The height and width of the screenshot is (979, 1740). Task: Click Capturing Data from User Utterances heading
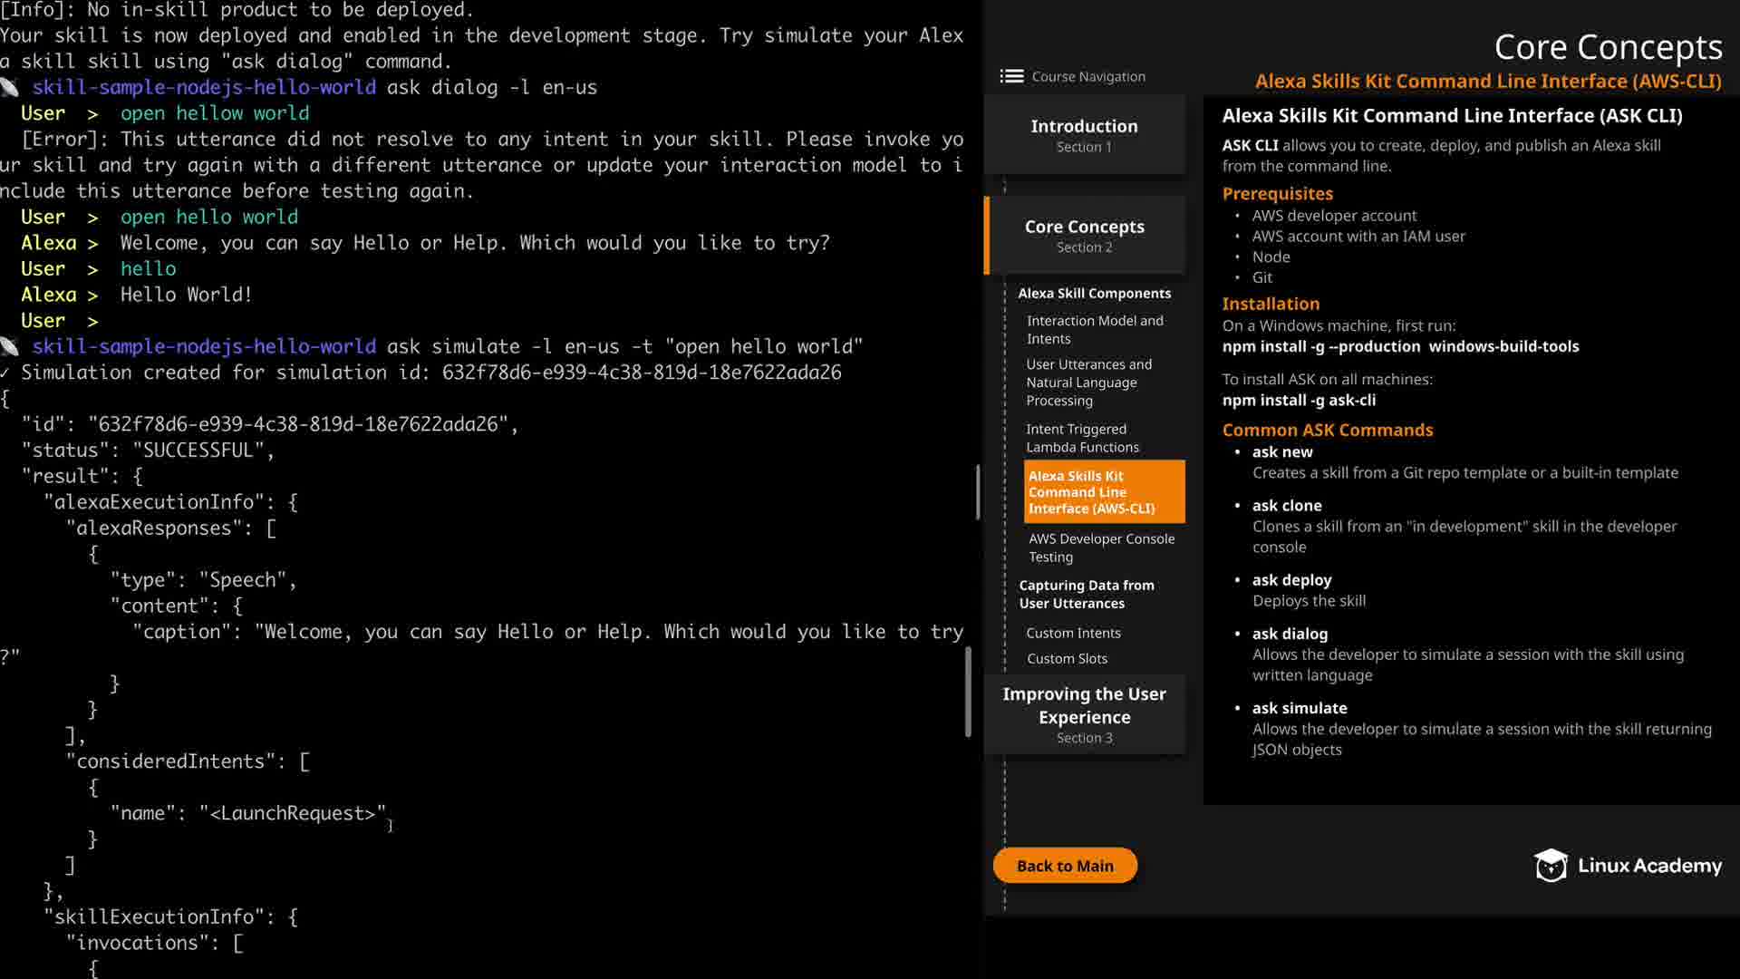[x=1086, y=595]
